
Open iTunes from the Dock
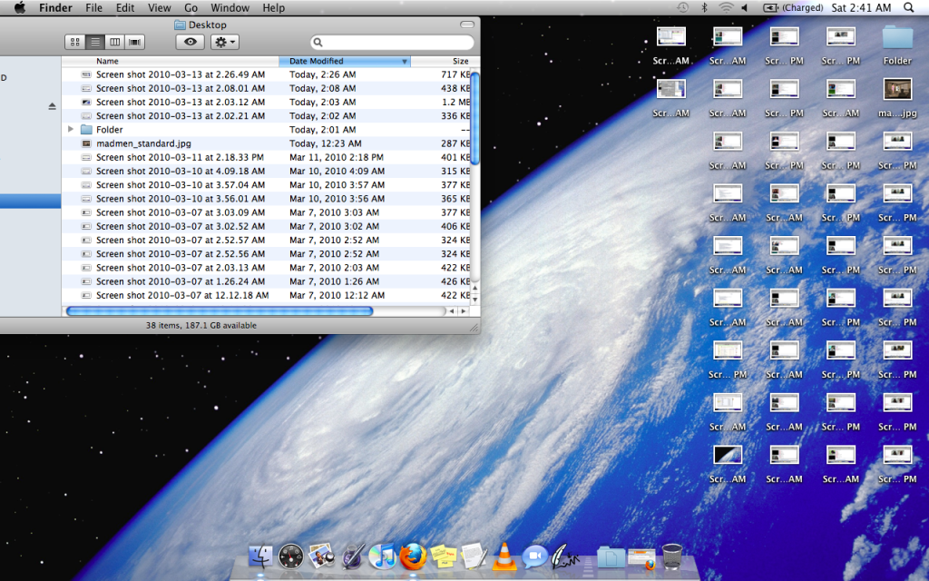click(x=382, y=556)
